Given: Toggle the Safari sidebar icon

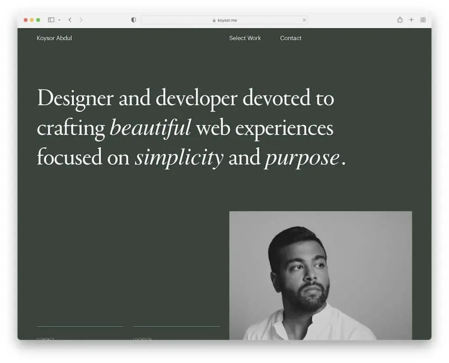Looking at the screenshot, I should 51,20.
